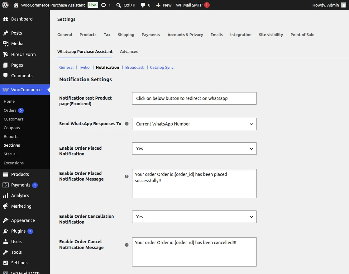
Task: Open the Twilio section link
Action: (x=84, y=67)
